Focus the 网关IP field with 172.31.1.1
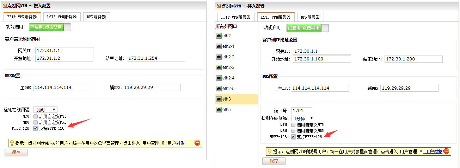 pos(64,51)
